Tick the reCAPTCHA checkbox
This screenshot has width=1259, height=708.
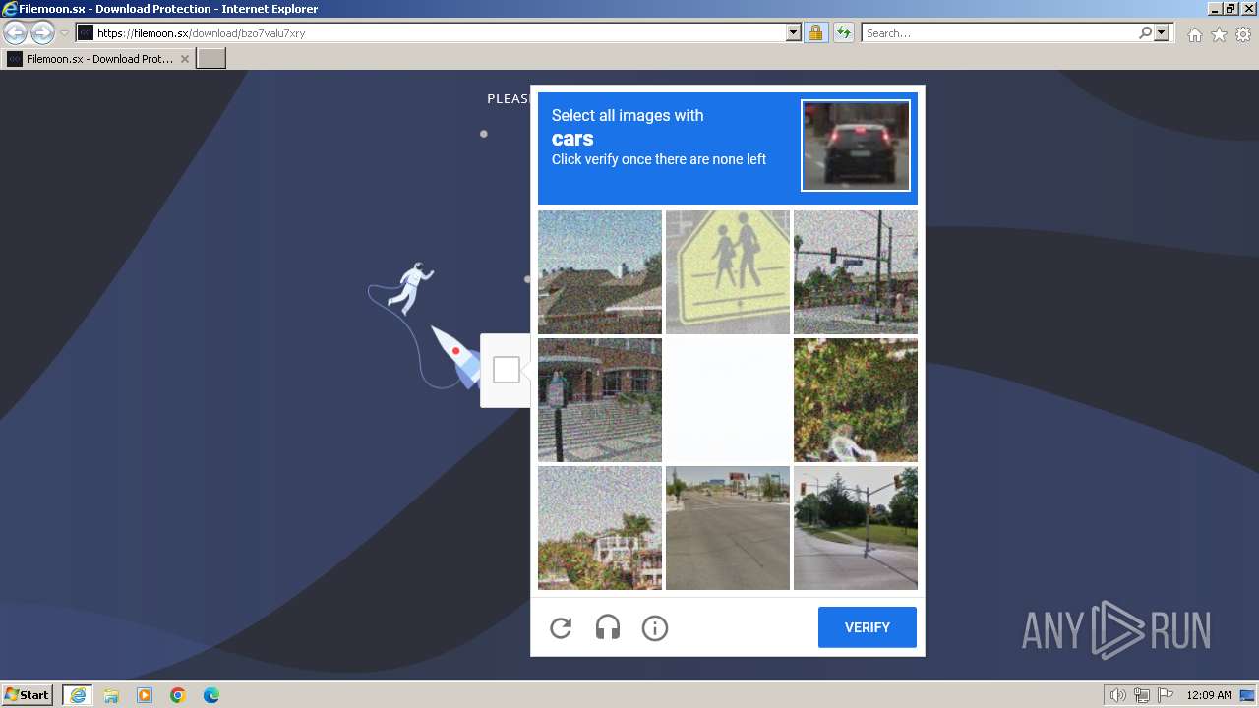pyautogui.click(x=507, y=370)
